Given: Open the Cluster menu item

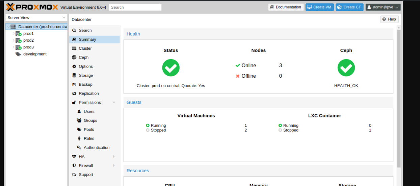Looking at the screenshot, I should [x=95, y=48].
